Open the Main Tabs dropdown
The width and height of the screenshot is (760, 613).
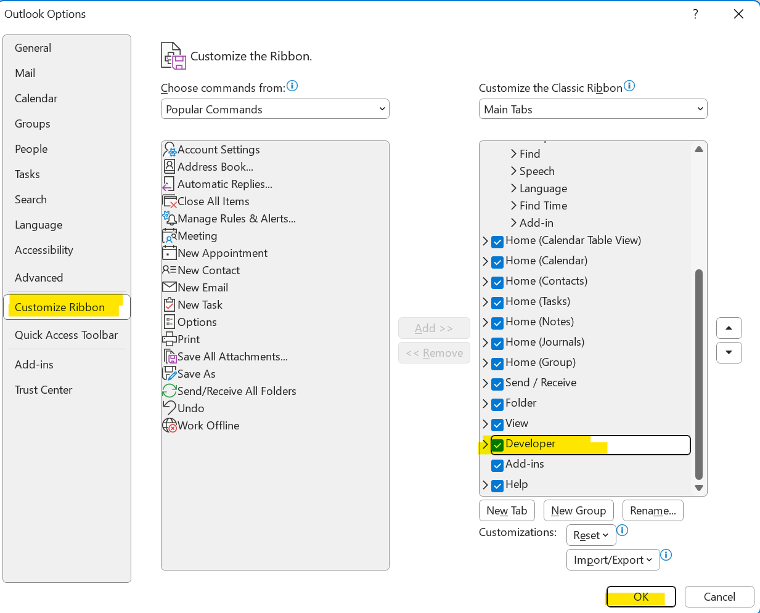point(593,109)
